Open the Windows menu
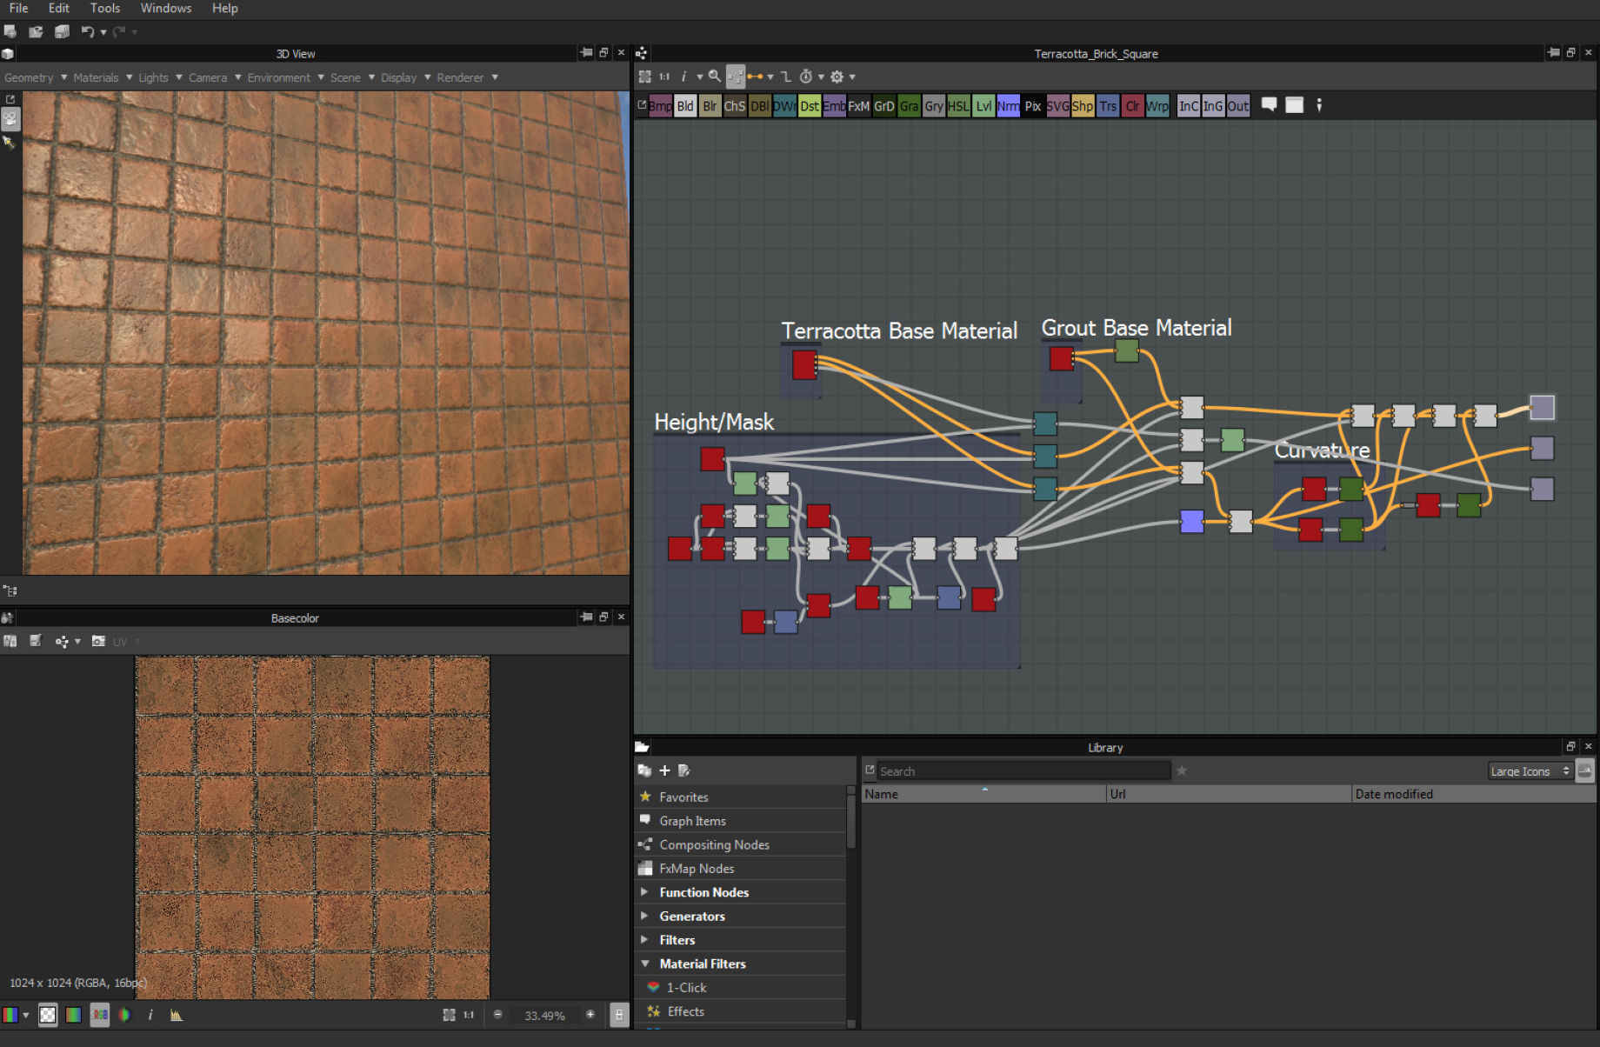The image size is (1600, 1047). (x=166, y=8)
